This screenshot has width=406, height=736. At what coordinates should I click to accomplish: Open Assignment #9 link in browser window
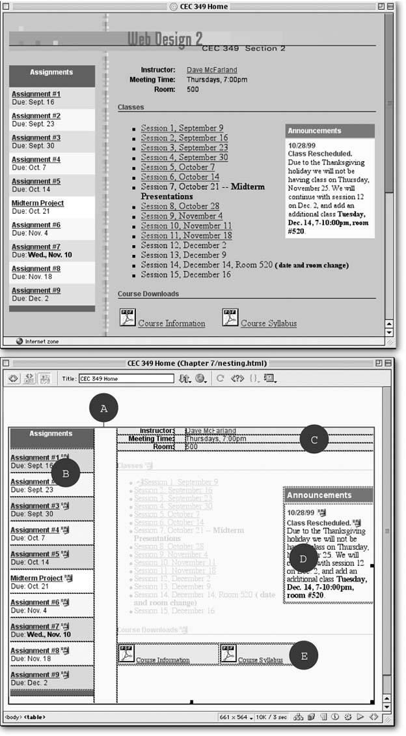click(36, 291)
